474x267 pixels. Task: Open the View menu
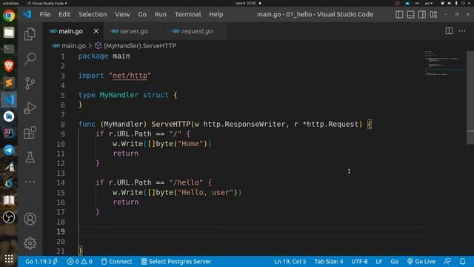pyautogui.click(x=122, y=14)
